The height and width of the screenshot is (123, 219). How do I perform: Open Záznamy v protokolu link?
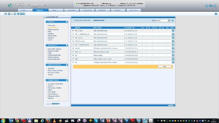(55, 84)
